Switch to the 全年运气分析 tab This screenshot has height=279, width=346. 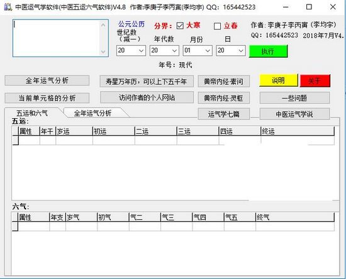92,113
